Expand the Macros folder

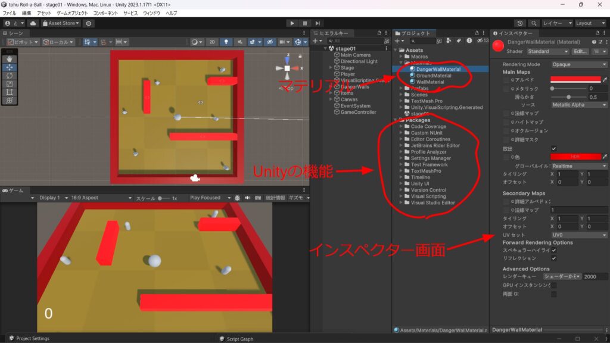point(401,57)
